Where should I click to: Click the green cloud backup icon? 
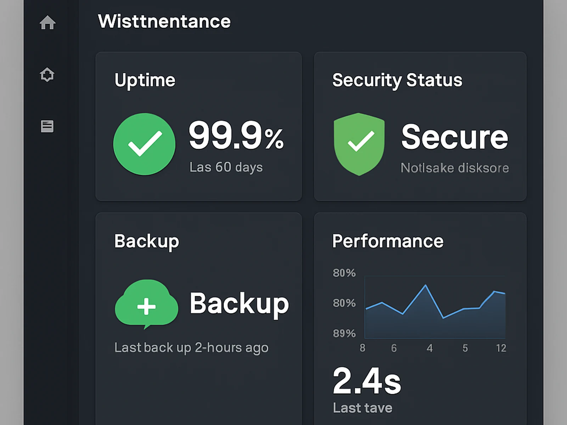tap(146, 304)
